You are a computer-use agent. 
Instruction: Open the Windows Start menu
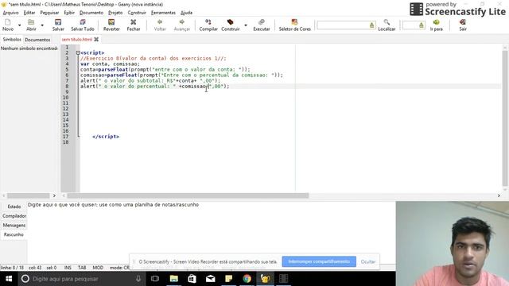click(x=9, y=279)
